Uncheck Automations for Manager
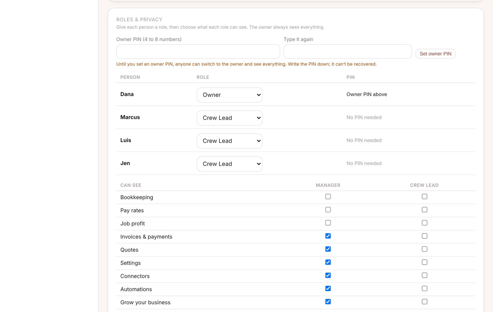Screen dimensions: 493x312 [x=328, y=288]
